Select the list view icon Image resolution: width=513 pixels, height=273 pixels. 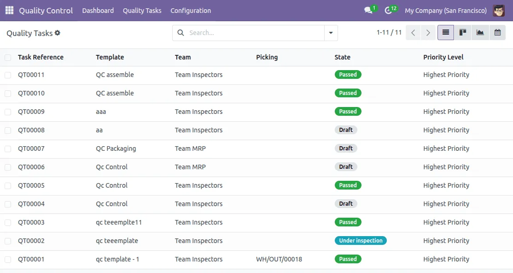pyautogui.click(x=445, y=32)
